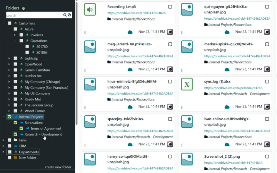Click the 'create new folder' link

point(56,167)
